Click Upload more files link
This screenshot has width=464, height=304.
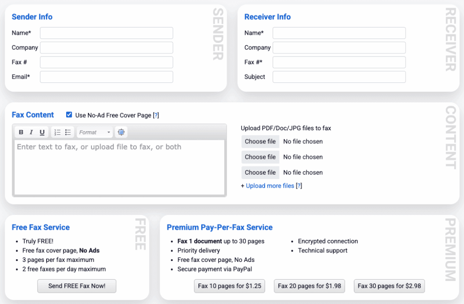(x=270, y=185)
